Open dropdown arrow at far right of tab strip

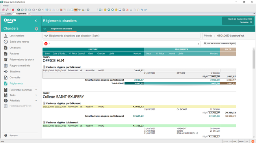click(254, 14)
